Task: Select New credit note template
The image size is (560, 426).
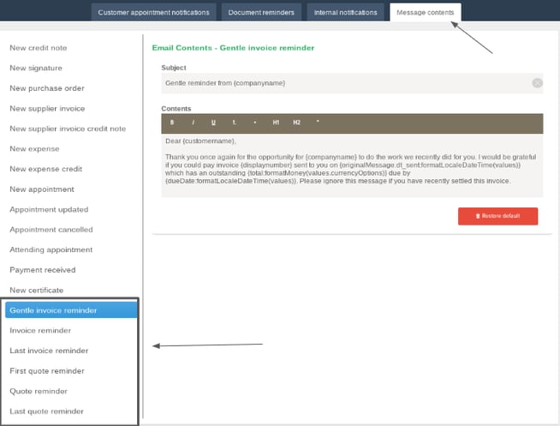Action: 39,48
